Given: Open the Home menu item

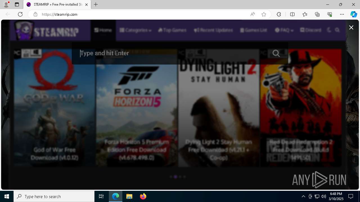Looking at the screenshot, I should pyautogui.click(x=103, y=30).
